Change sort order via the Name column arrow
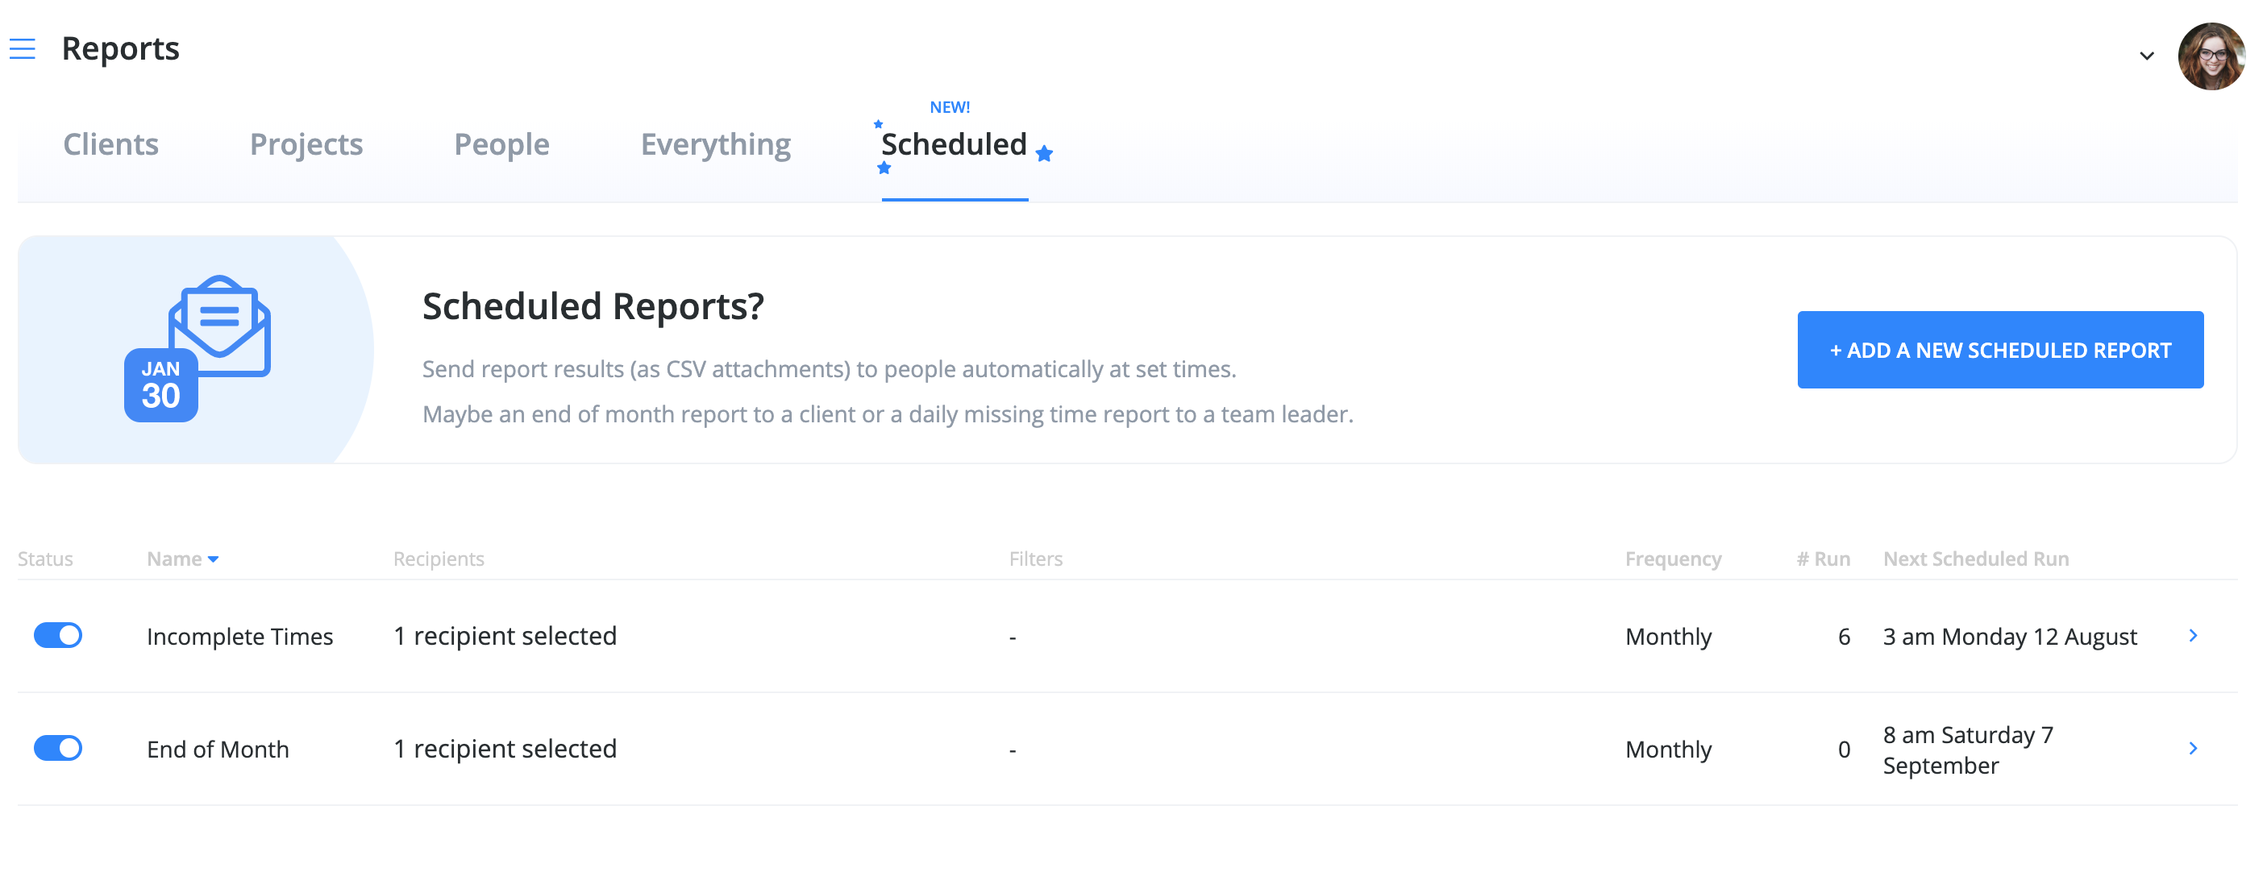2267x893 pixels. [214, 559]
